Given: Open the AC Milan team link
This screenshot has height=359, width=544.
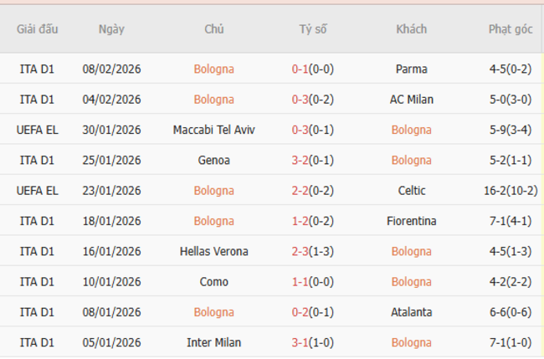Looking at the screenshot, I should click(411, 100).
